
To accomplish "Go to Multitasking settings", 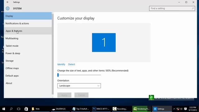I will tap(28, 38).
